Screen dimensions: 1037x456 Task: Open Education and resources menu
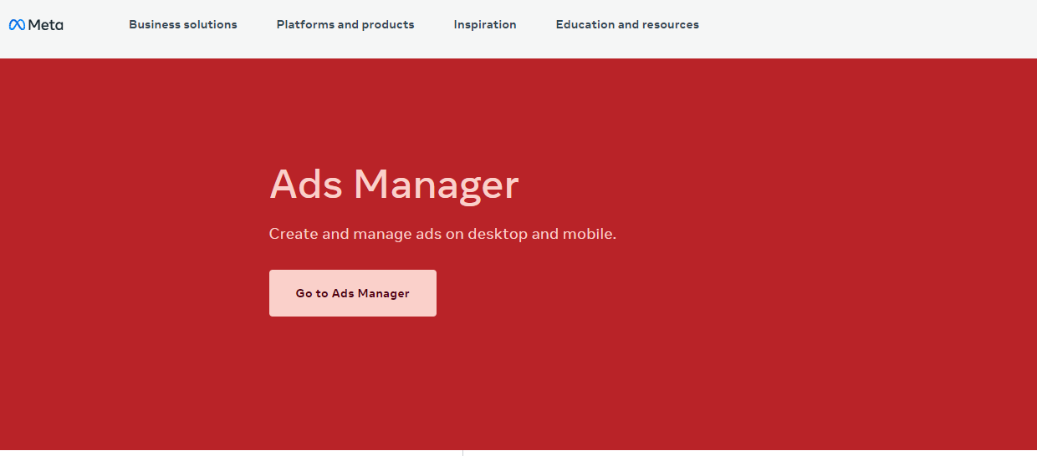click(x=627, y=25)
